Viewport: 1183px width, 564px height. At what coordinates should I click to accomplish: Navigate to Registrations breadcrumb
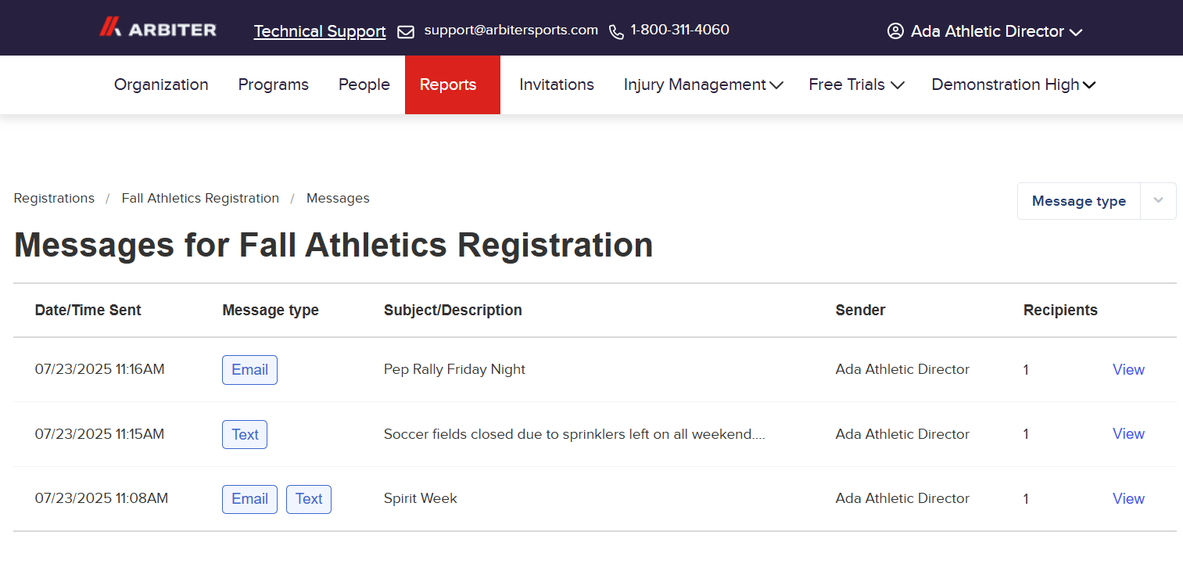[x=54, y=199]
